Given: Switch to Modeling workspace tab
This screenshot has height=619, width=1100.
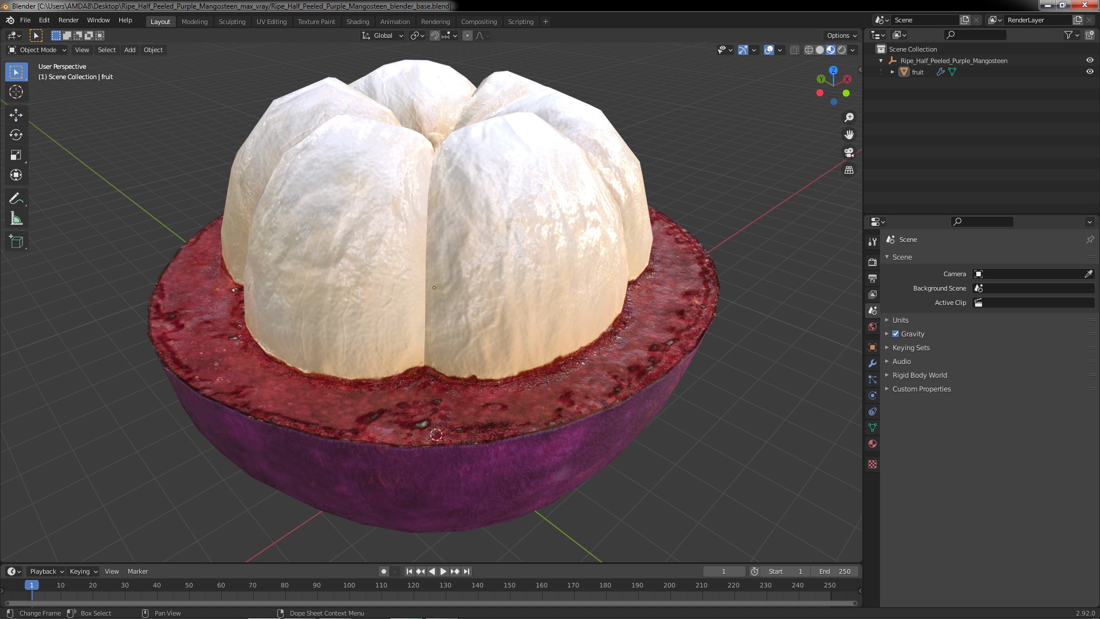Looking at the screenshot, I should pos(194,22).
